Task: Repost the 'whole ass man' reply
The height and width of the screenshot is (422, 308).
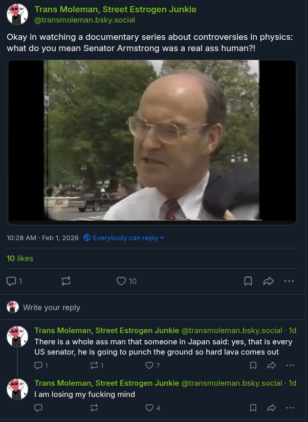Action: [94, 365]
